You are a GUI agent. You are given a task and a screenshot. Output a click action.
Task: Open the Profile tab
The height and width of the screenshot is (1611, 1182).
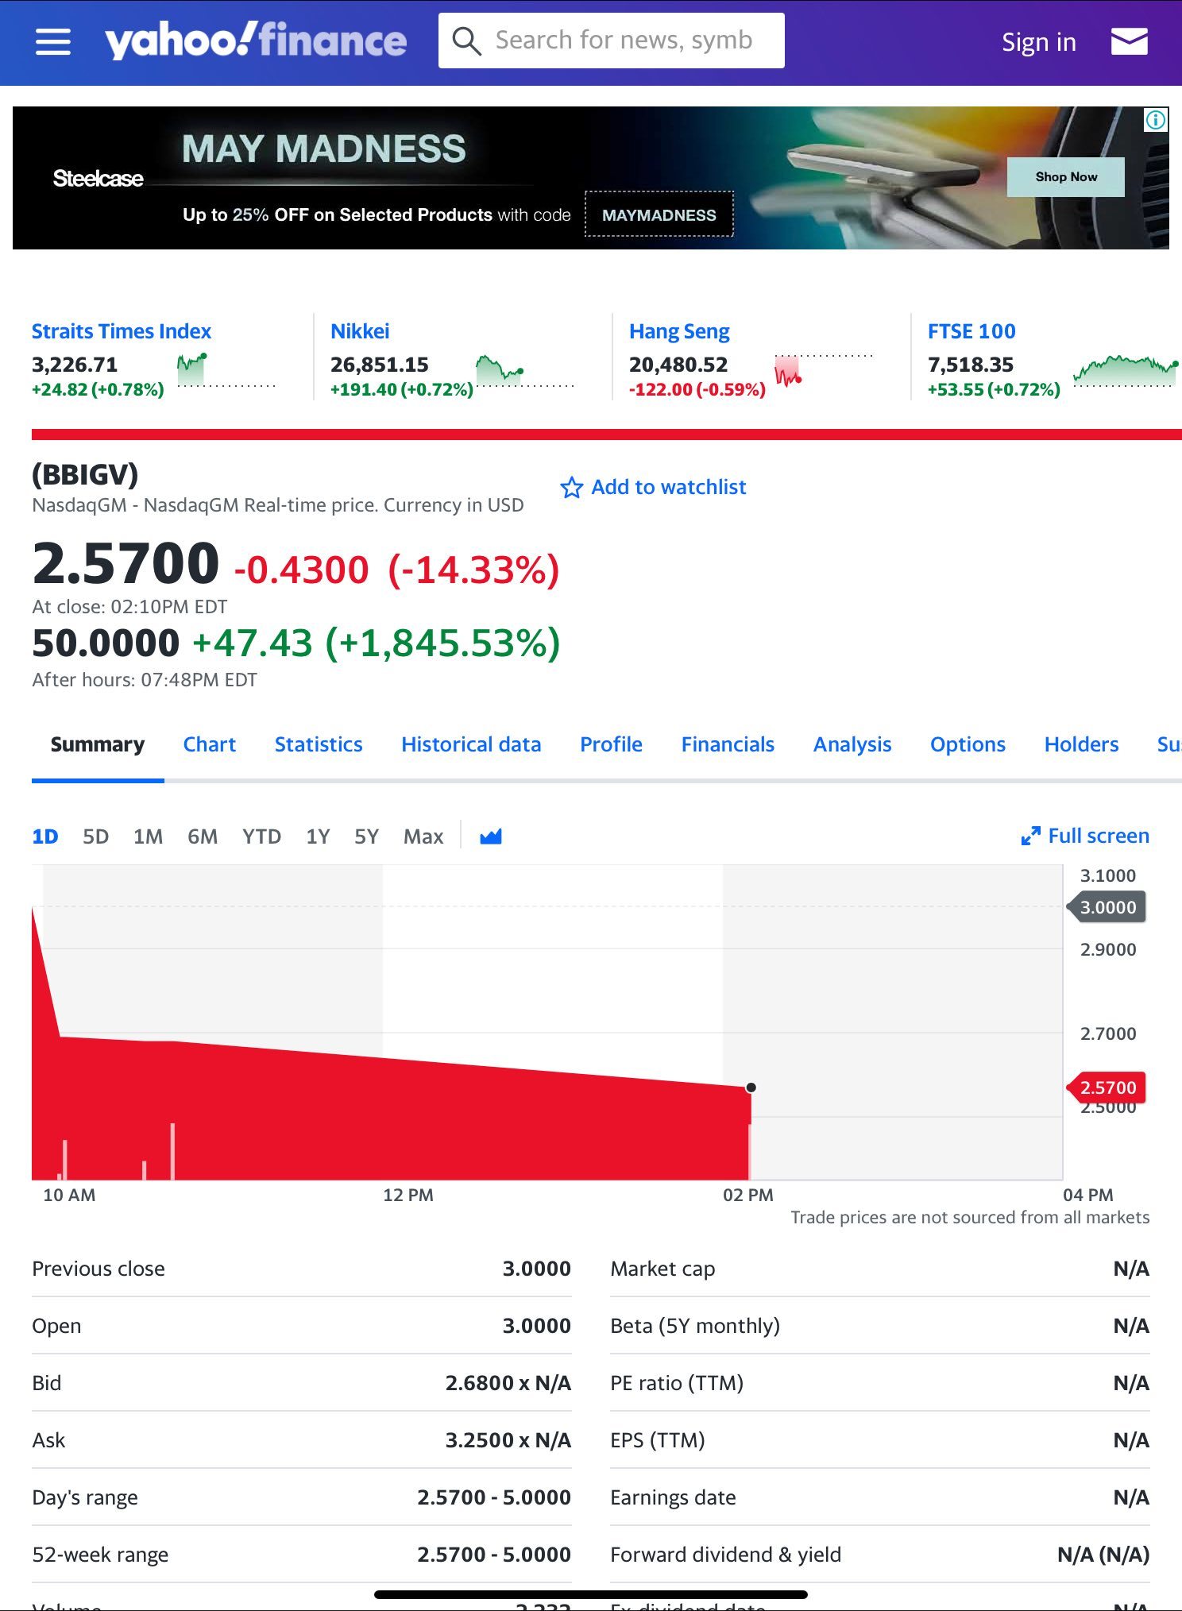pyautogui.click(x=611, y=744)
